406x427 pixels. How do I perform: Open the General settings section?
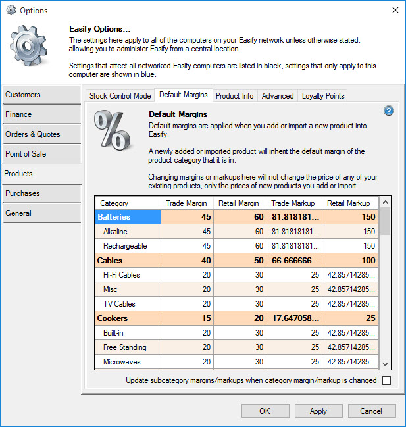coord(41,213)
